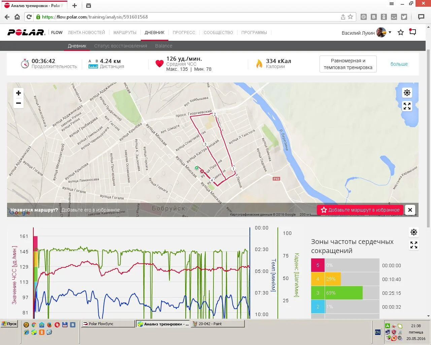The width and height of the screenshot is (431, 345).
Task: Zoom in on the route map
Action: [x=19, y=93]
